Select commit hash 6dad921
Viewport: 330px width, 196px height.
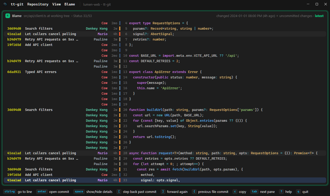pyautogui.click(x=14, y=72)
